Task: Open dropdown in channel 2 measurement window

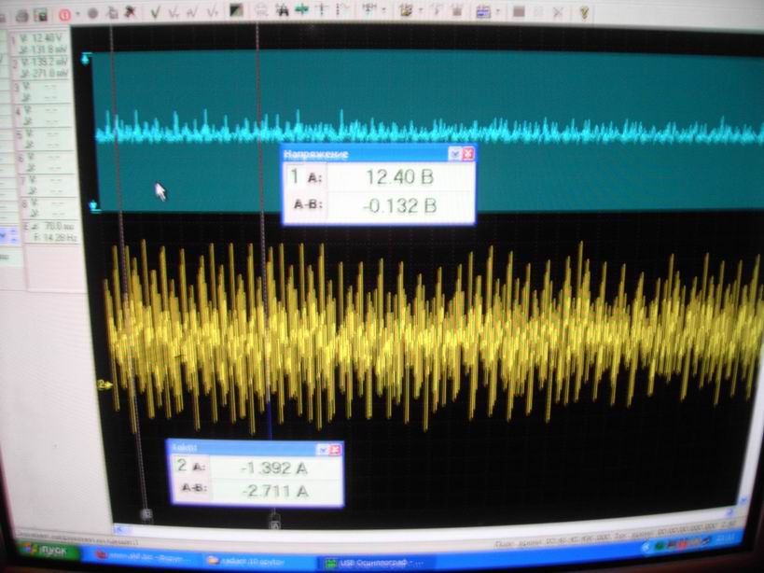Action: 322,450
